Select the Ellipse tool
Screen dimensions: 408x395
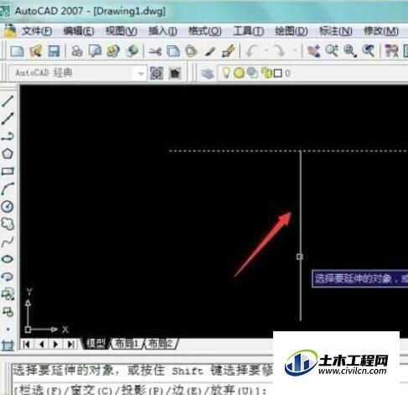8,259
